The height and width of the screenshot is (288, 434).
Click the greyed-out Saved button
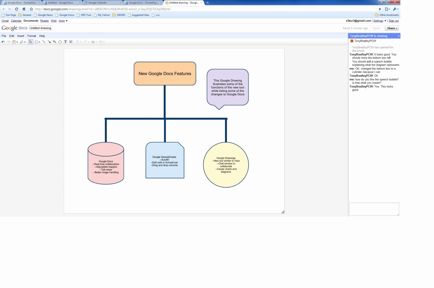click(x=376, y=28)
